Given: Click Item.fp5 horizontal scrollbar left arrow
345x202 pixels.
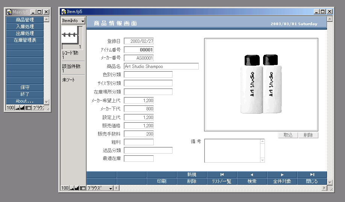Looking at the screenshot, I should pyautogui.click(x=117, y=188).
